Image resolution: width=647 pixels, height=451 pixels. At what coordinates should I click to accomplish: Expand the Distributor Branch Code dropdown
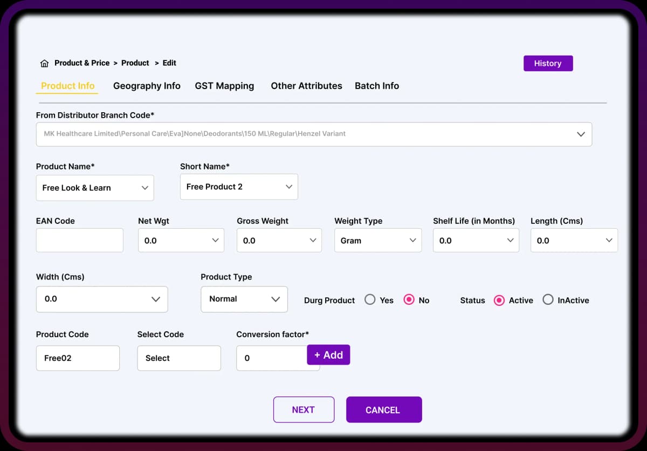[581, 134]
